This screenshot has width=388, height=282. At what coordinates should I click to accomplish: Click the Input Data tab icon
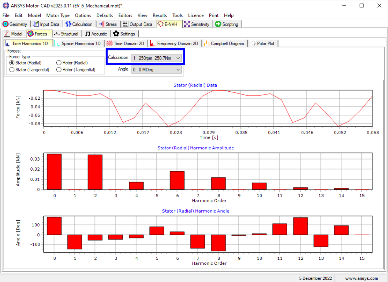coord(36,24)
